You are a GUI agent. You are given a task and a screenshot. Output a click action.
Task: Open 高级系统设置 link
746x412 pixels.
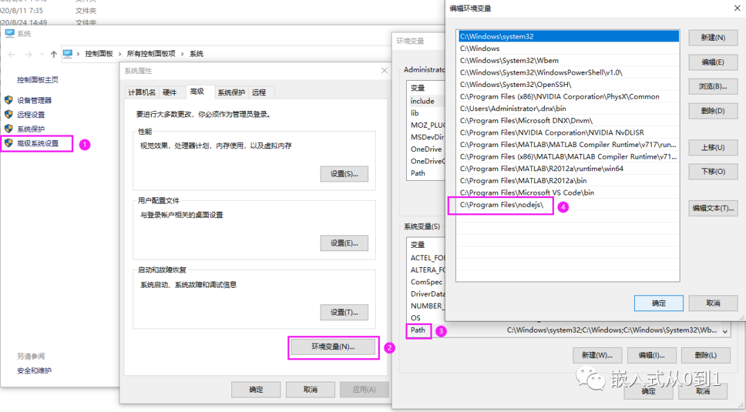point(37,143)
